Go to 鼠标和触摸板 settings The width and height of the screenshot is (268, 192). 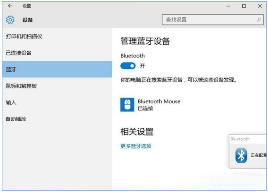[21, 86]
